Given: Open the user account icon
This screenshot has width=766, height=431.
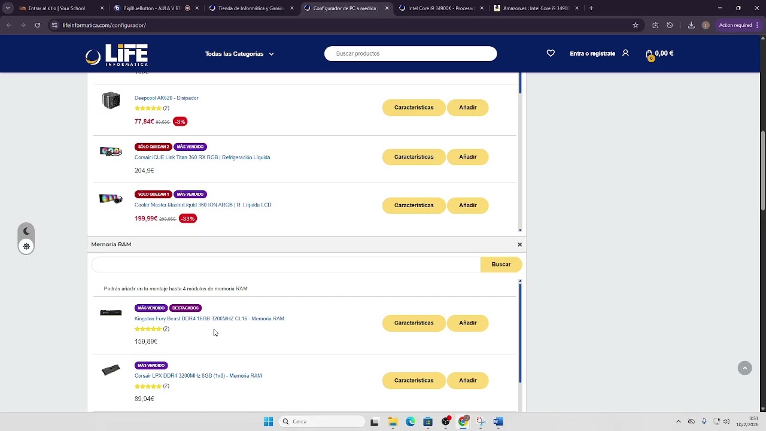Looking at the screenshot, I should pyautogui.click(x=625, y=53).
